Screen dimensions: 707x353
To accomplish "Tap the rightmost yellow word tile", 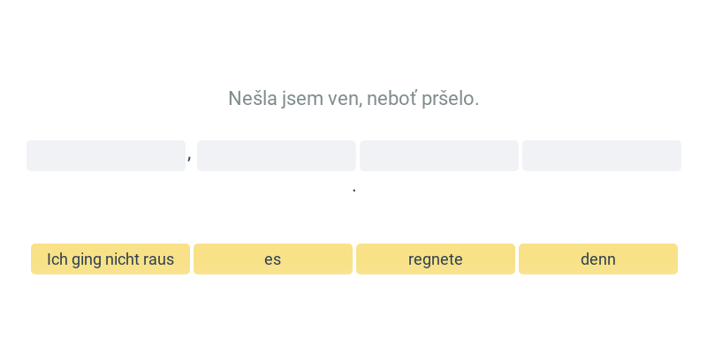I will (598, 259).
